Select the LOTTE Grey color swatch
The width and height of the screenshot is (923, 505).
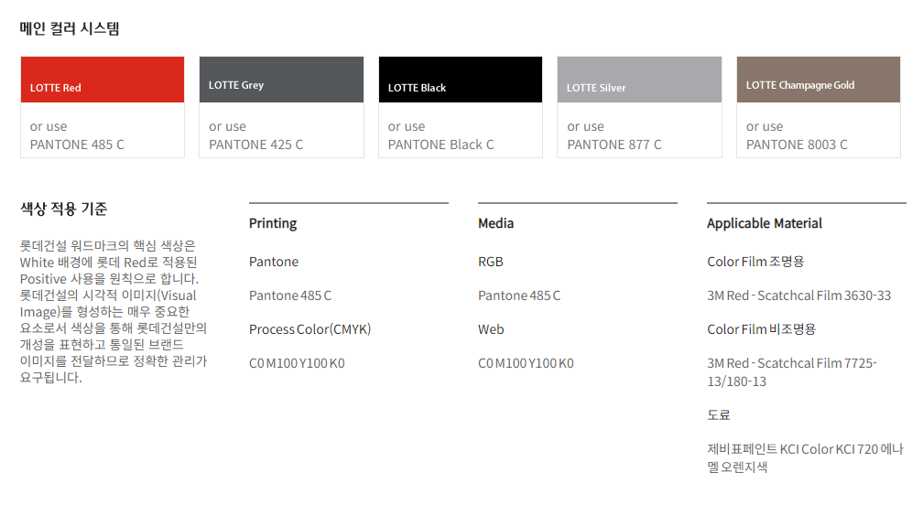coord(281,80)
